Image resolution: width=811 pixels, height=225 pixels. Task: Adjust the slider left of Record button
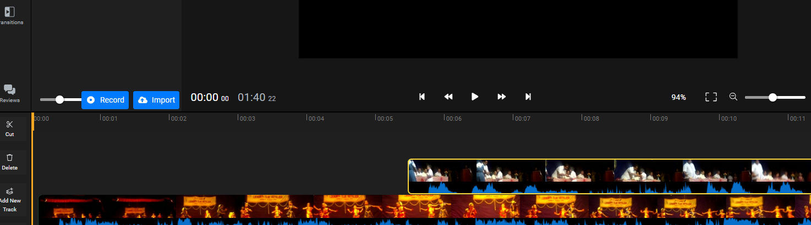tap(60, 99)
